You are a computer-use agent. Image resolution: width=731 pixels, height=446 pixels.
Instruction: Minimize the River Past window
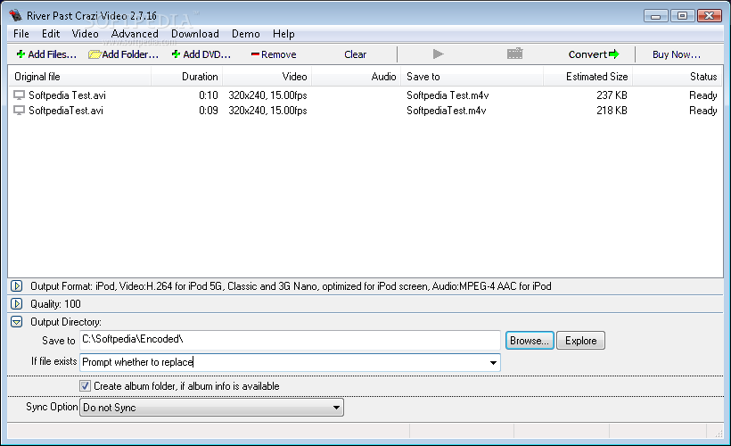(x=656, y=16)
